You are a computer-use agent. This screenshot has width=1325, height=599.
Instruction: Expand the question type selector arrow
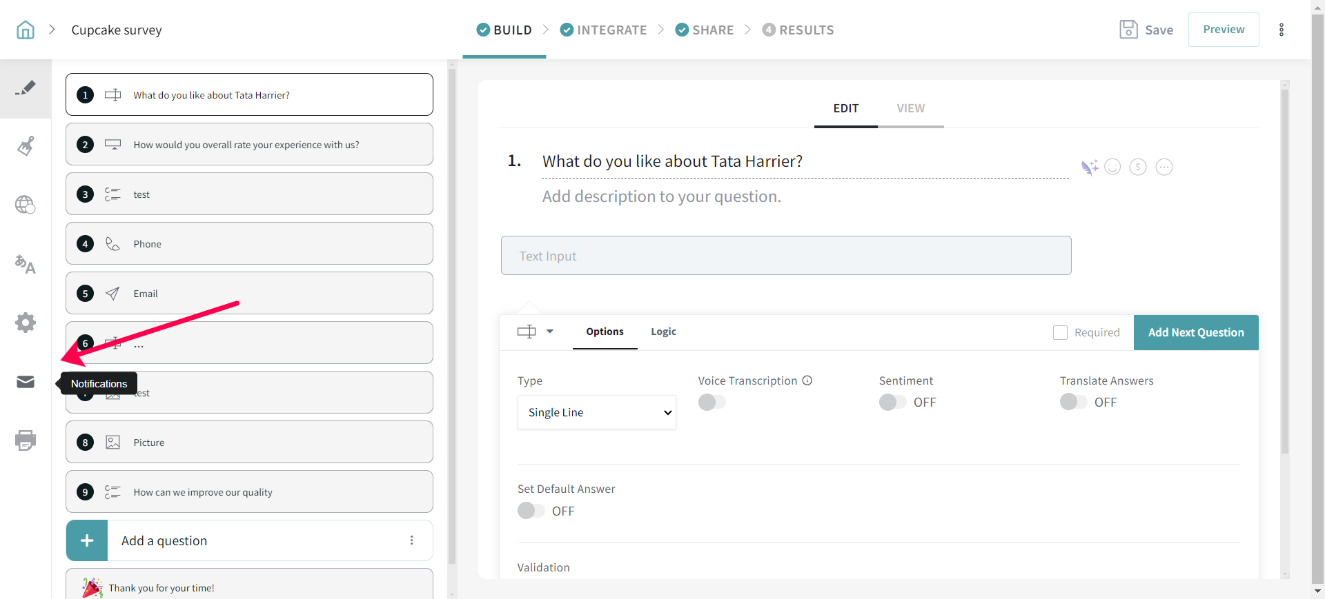click(x=549, y=332)
